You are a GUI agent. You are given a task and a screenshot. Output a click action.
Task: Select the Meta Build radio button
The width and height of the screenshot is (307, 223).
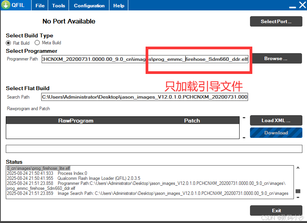[37, 42]
